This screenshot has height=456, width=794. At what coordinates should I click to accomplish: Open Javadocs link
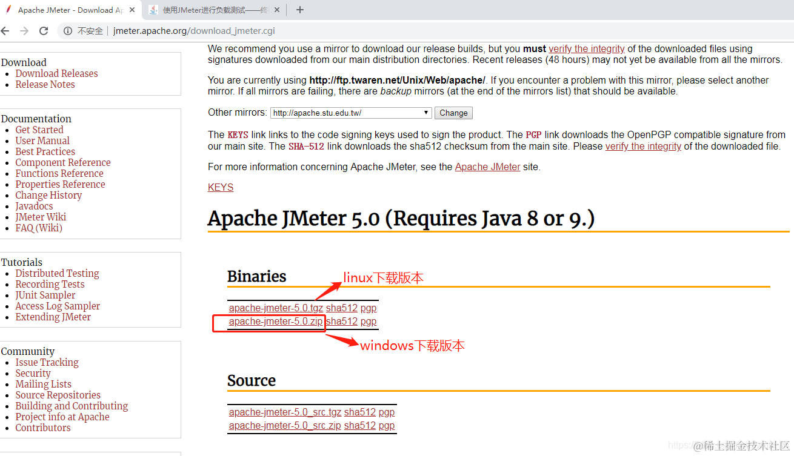(34, 206)
